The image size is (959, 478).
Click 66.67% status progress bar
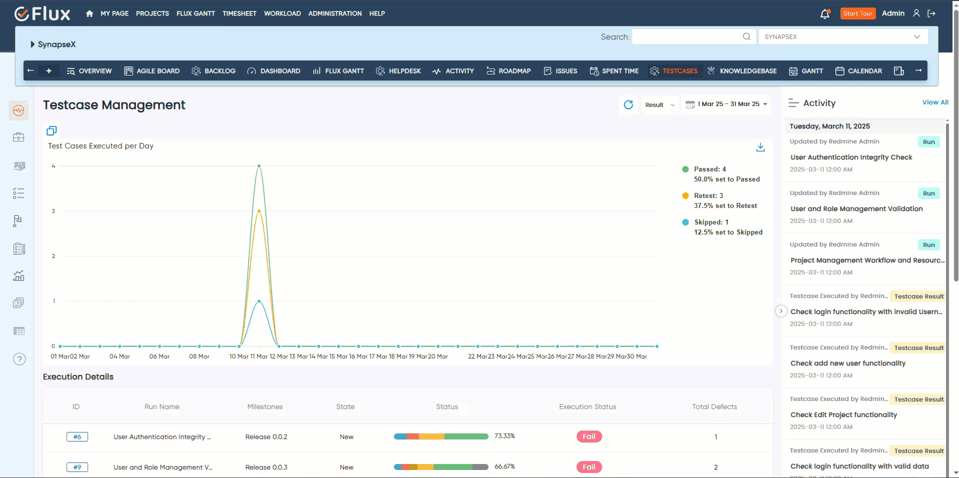click(x=441, y=467)
